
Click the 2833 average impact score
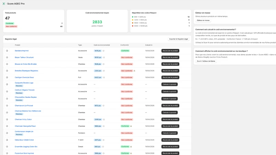click(97, 22)
